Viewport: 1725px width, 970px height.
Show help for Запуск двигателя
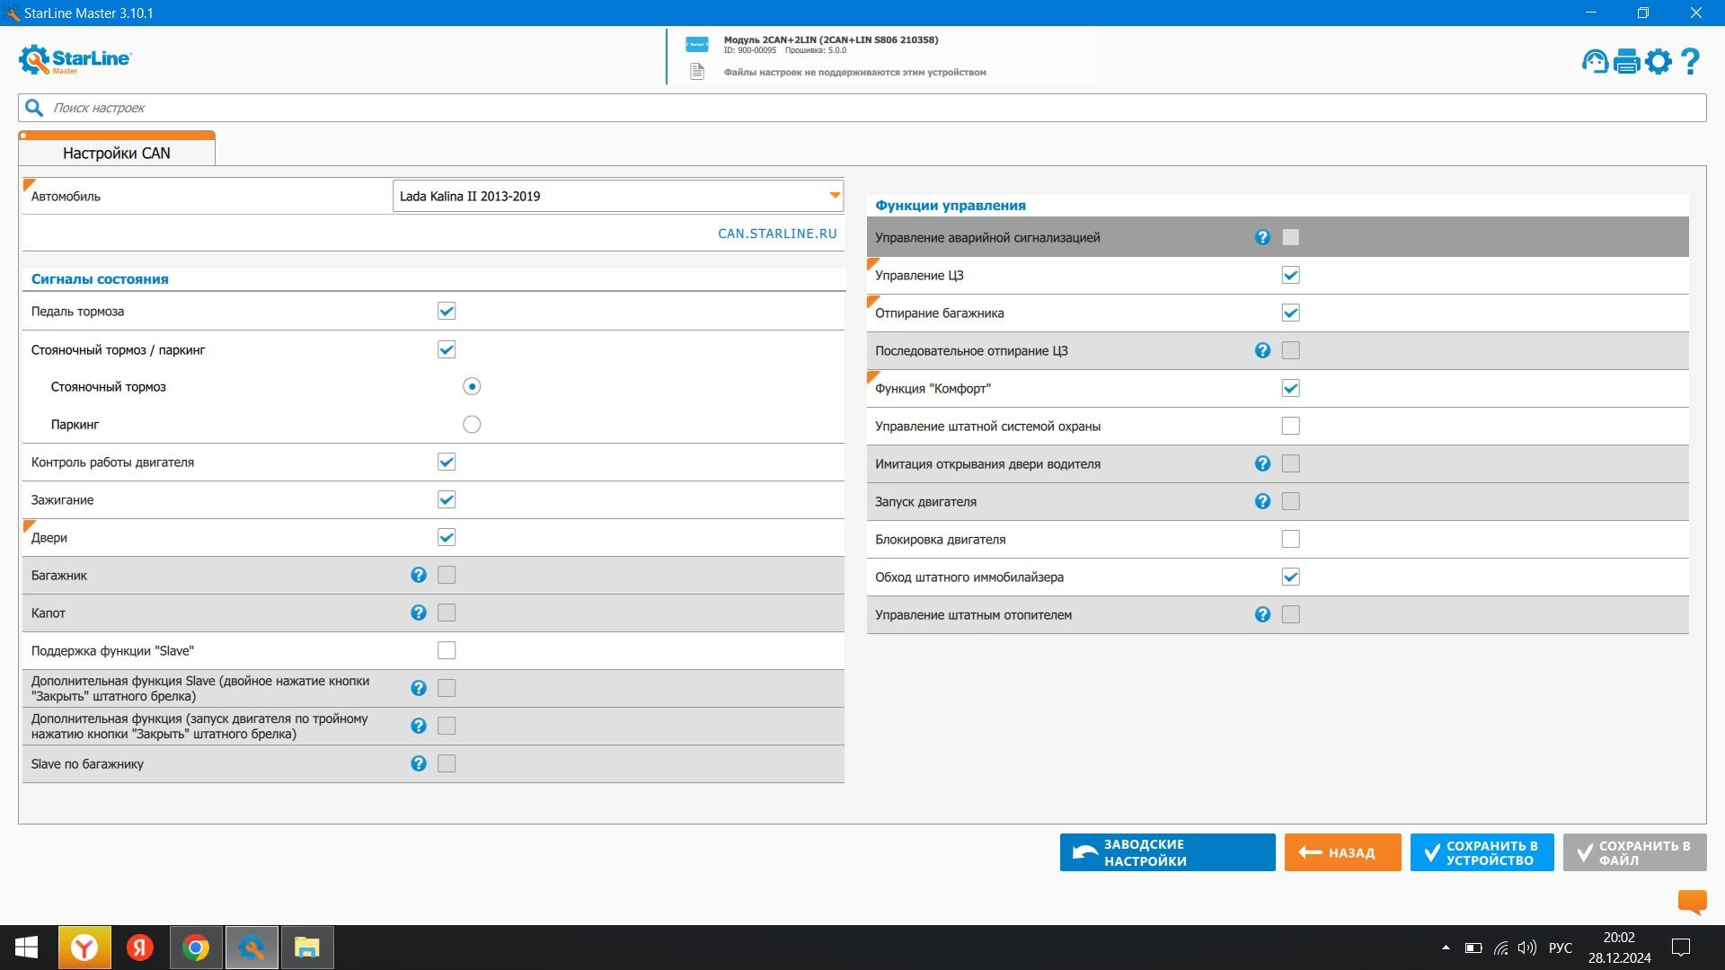tap(1262, 501)
